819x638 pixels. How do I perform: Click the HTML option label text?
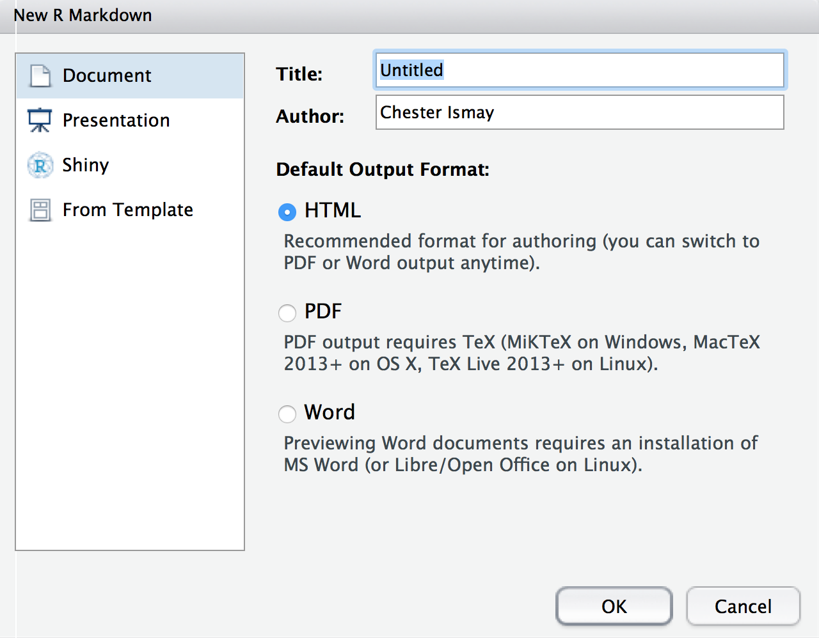coord(333,210)
